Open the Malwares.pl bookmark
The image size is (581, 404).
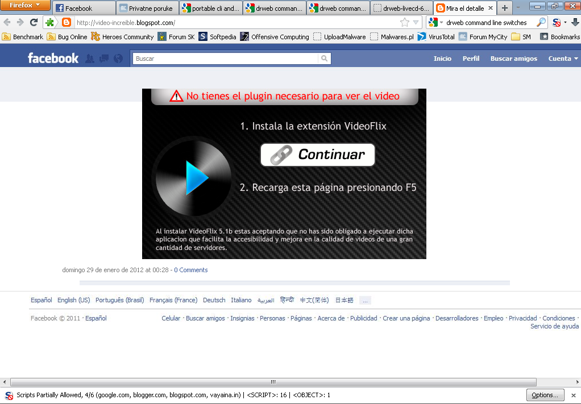(392, 37)
